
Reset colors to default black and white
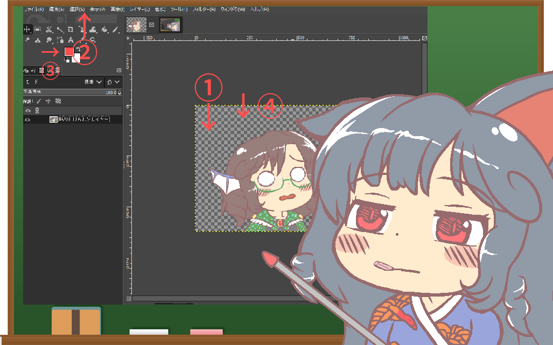tap(67, 60)
